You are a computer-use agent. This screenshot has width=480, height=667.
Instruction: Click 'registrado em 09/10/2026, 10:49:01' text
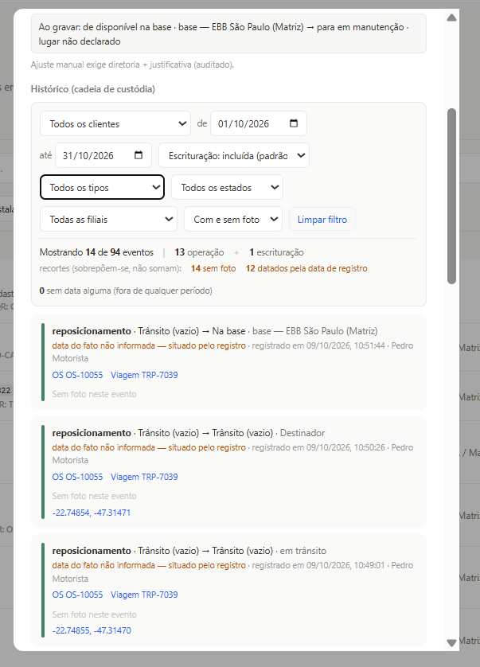[318, 565]
